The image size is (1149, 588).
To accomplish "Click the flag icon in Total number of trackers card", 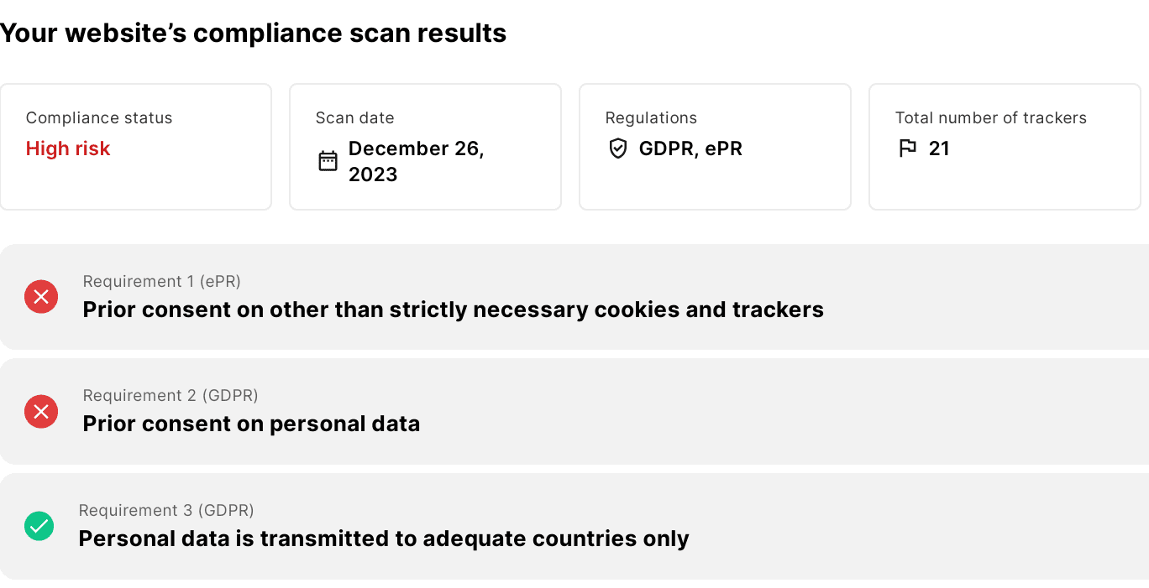I will click(x=907, y=148).
